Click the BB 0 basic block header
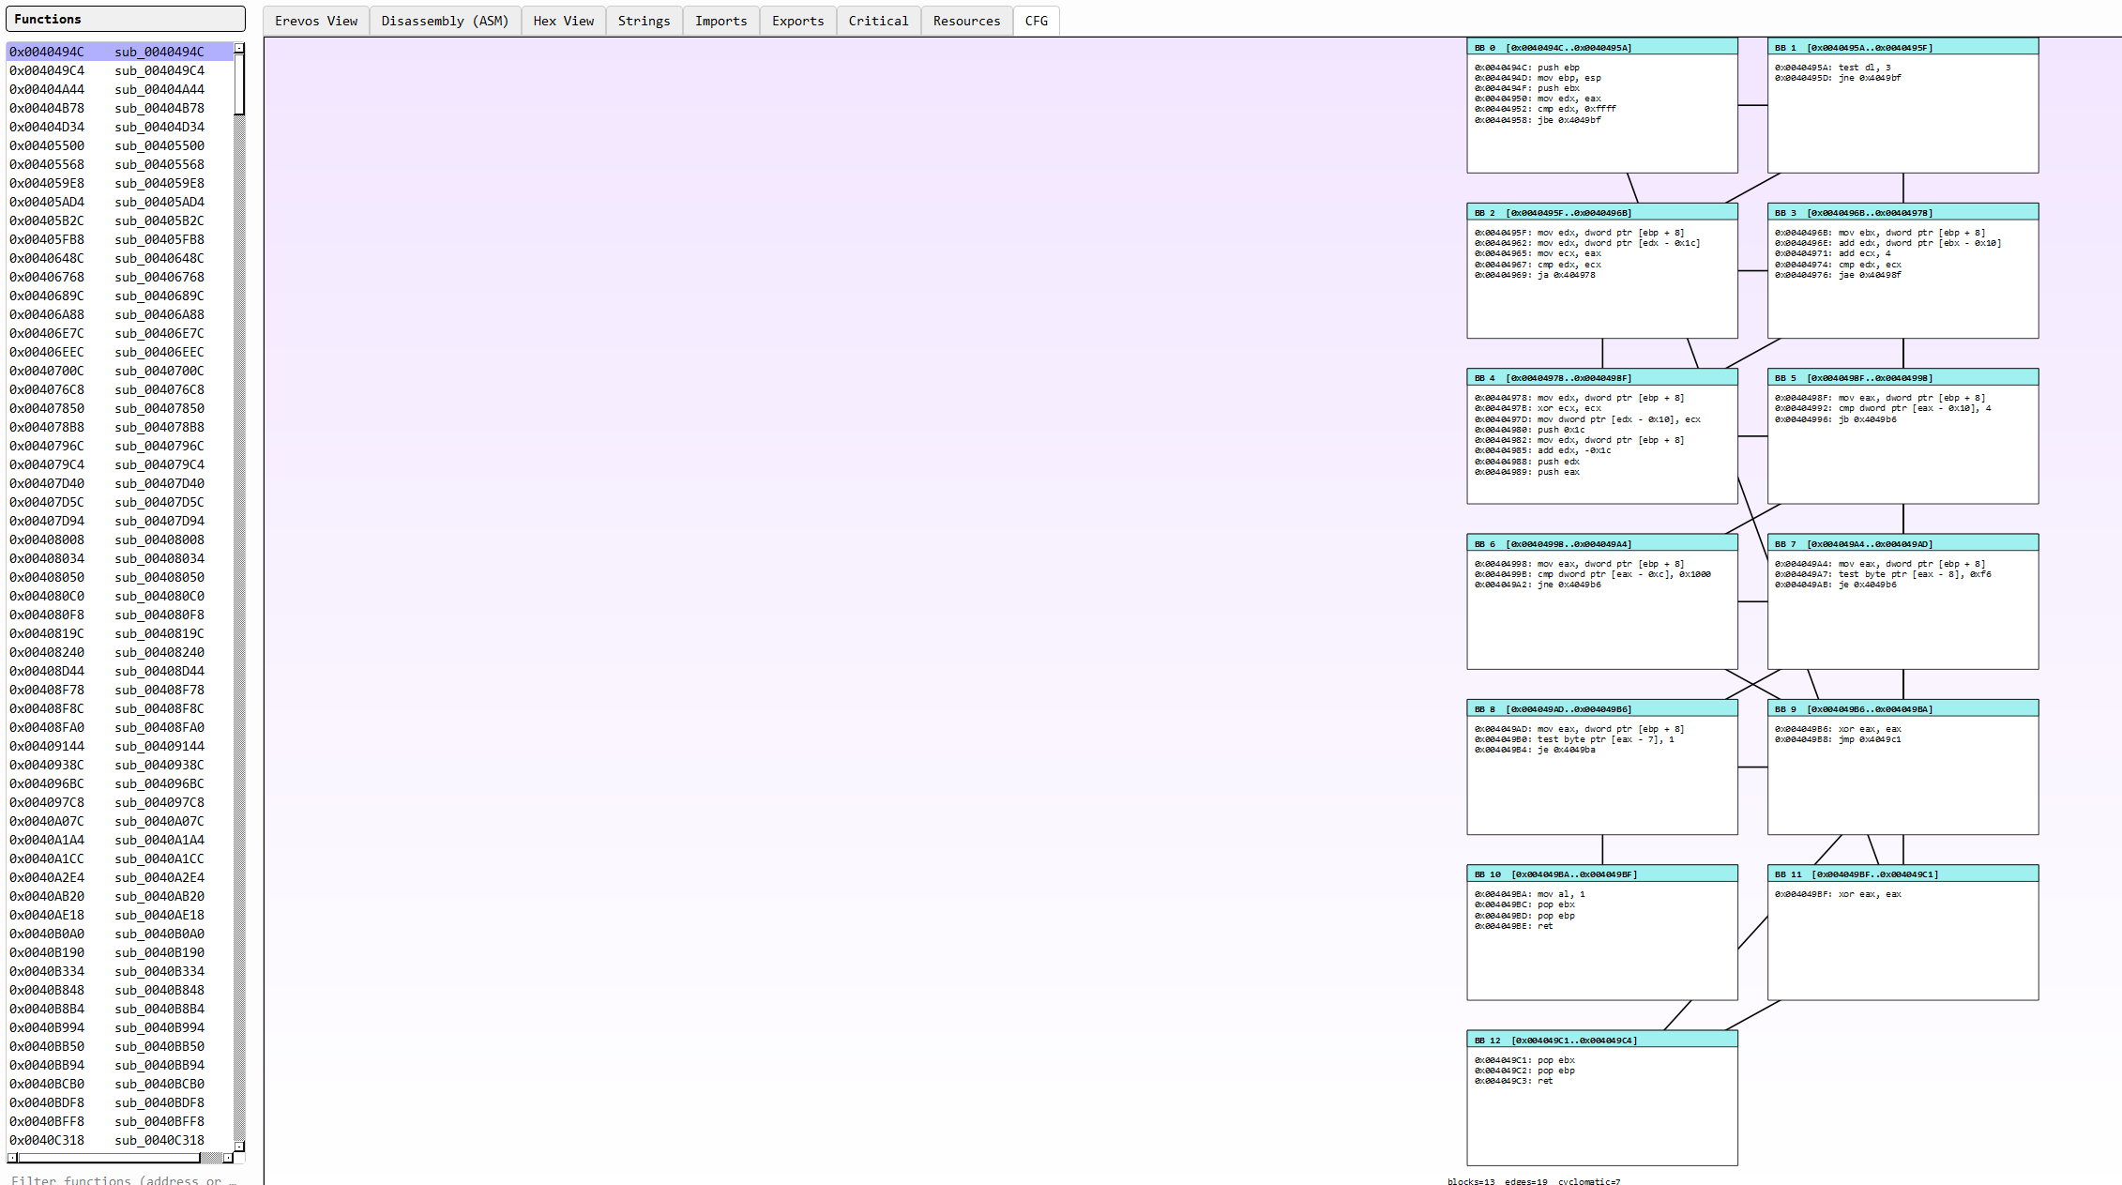Screen dimensions: 2122x1185 1601,47
